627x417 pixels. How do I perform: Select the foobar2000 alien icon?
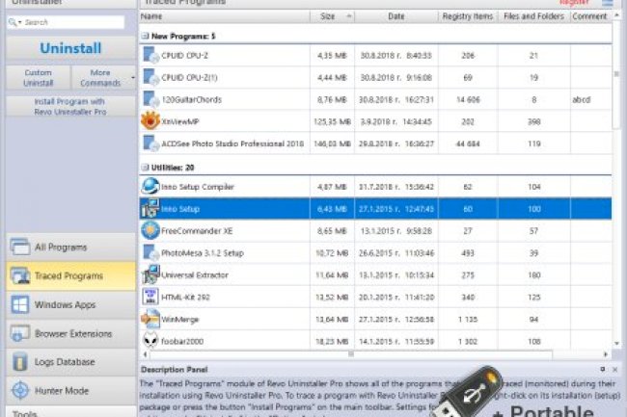150,341
